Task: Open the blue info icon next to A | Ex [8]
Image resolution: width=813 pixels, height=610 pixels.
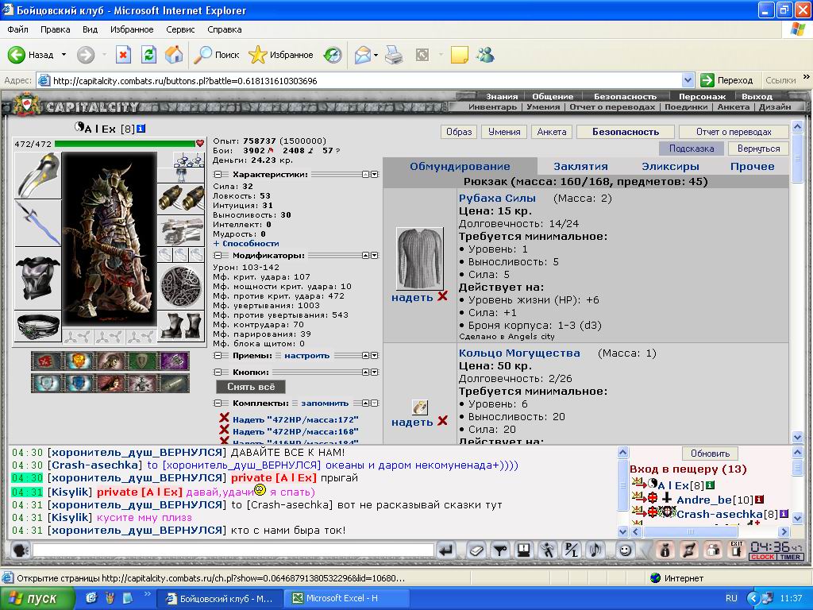Action: pyautogui.click(x=141, y=129)
